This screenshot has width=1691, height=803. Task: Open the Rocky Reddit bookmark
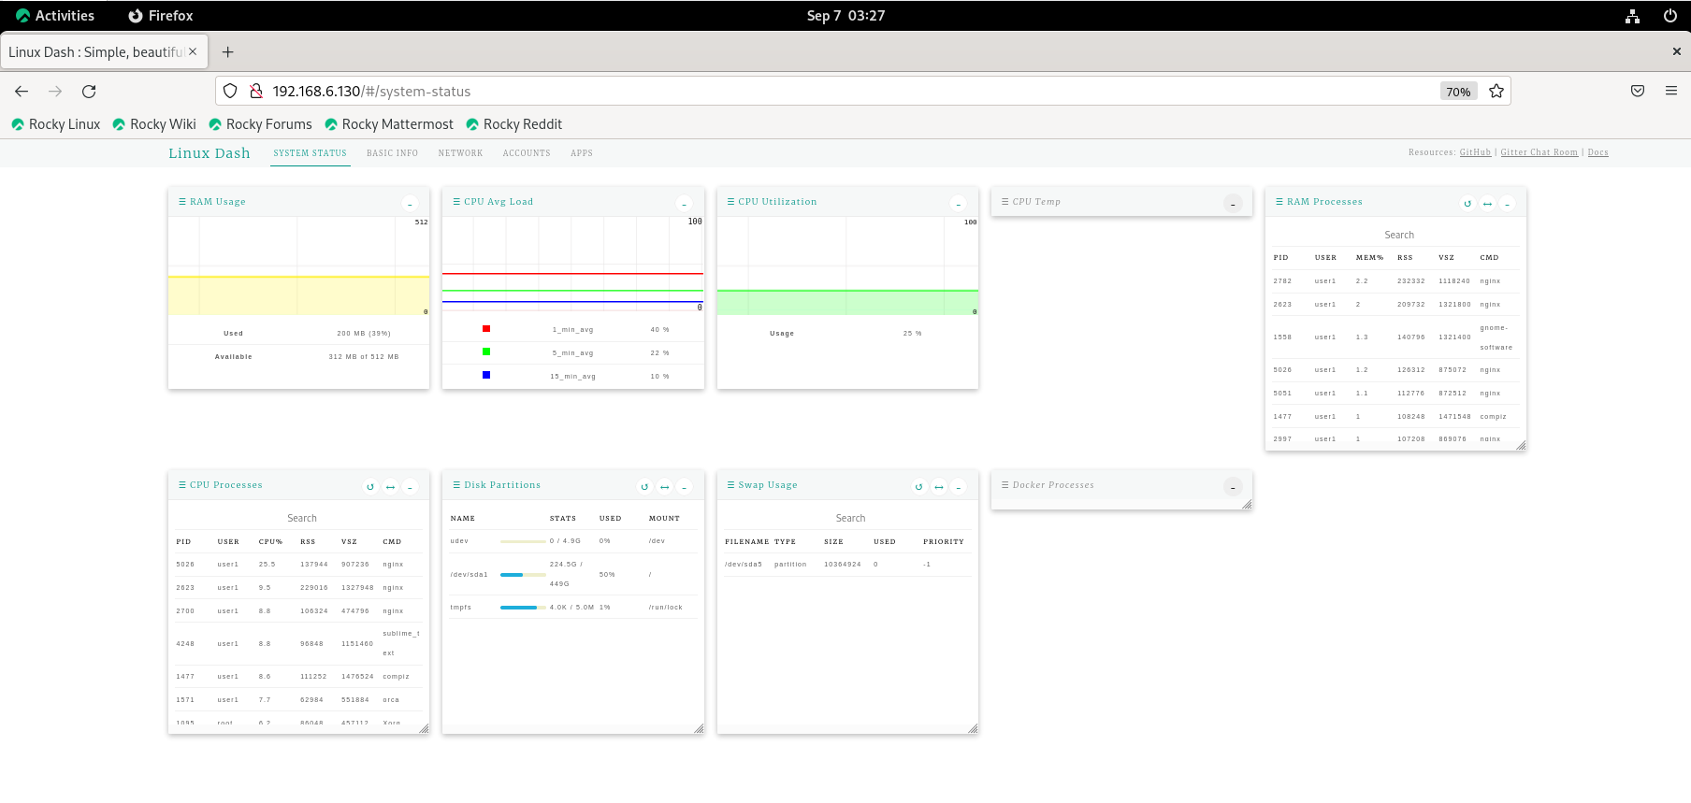tap(514, 124)
